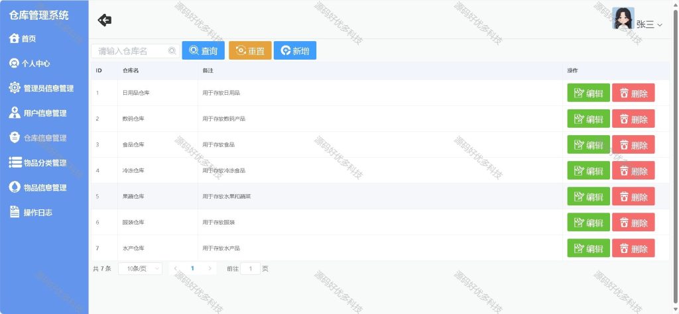This screenshot has height=314, width=679.
Task: Select the 食品仓库 name cell
Action: pyautogui.click(x=158, y=144)
